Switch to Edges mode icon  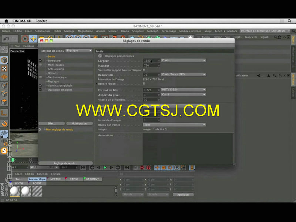pos(4,94)
